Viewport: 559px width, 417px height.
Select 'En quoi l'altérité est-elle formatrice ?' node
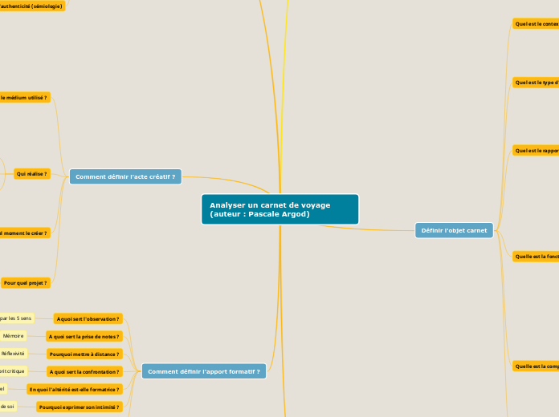(x=75, y=389)
